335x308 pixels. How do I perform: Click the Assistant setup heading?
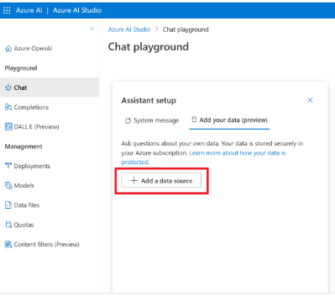tap(149, 100)
